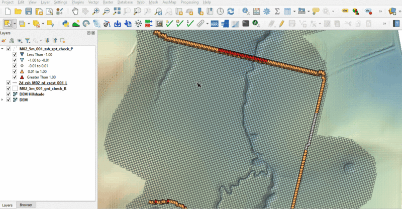Open the Python console icon

pos(65,23)
